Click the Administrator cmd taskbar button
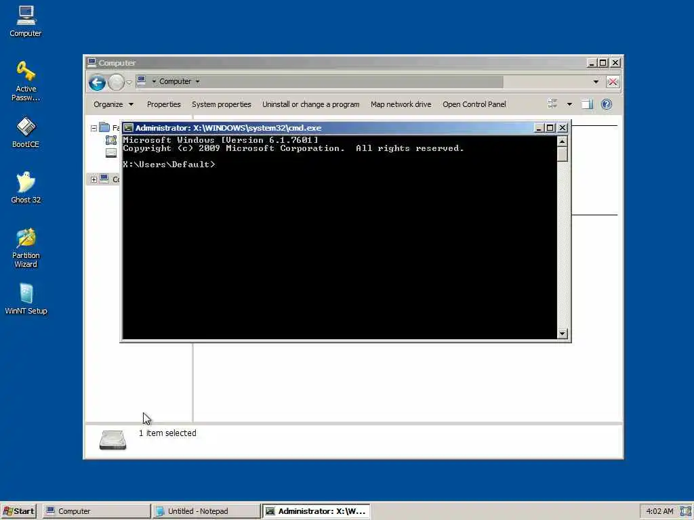This screenshot has width=694, height=520. pyautogui.click(x=316, y=511)
